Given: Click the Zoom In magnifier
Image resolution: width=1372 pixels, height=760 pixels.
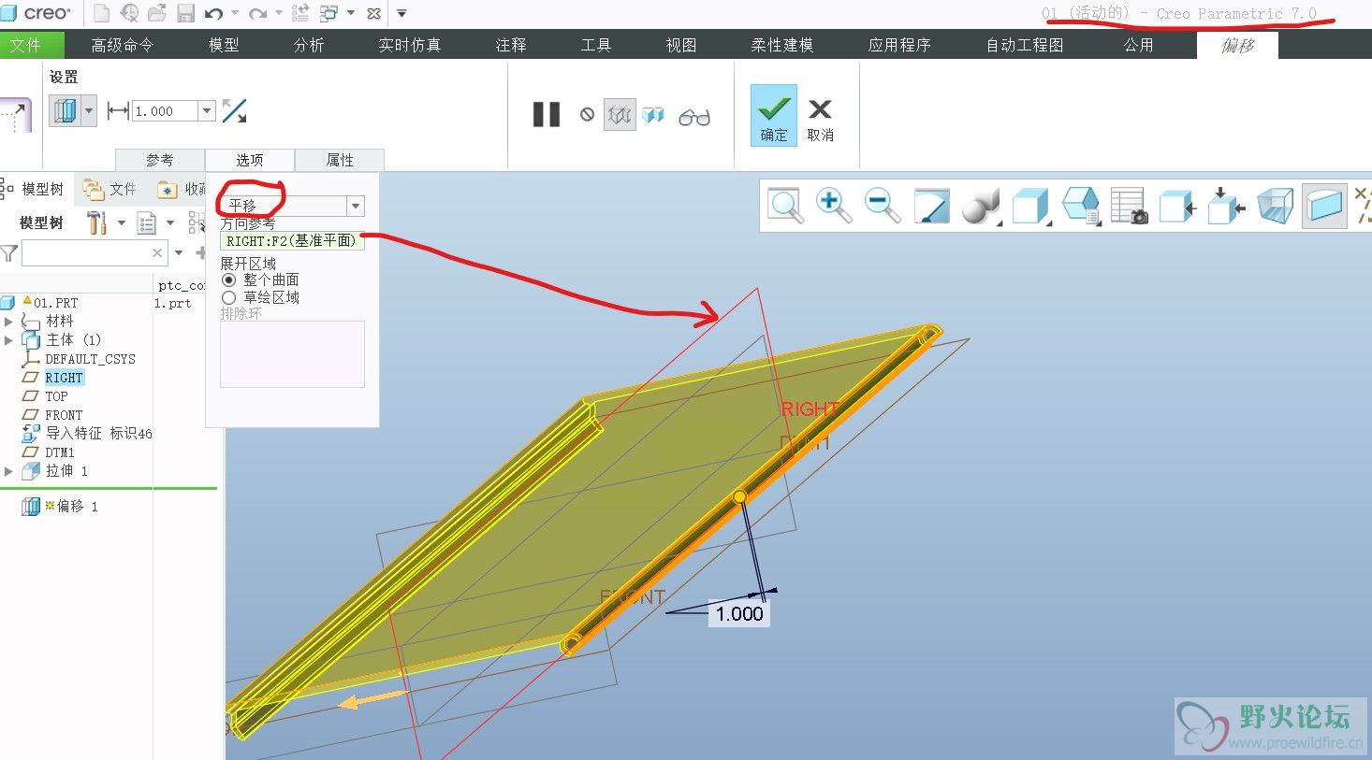Looking at the screenshot, I should [x=833, y=205].
